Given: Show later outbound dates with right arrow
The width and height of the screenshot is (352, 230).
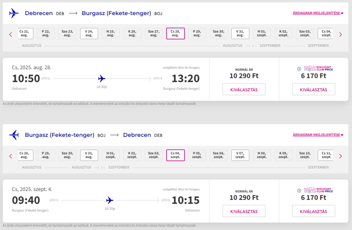Looking at the screenshot, I should [340, 34].
